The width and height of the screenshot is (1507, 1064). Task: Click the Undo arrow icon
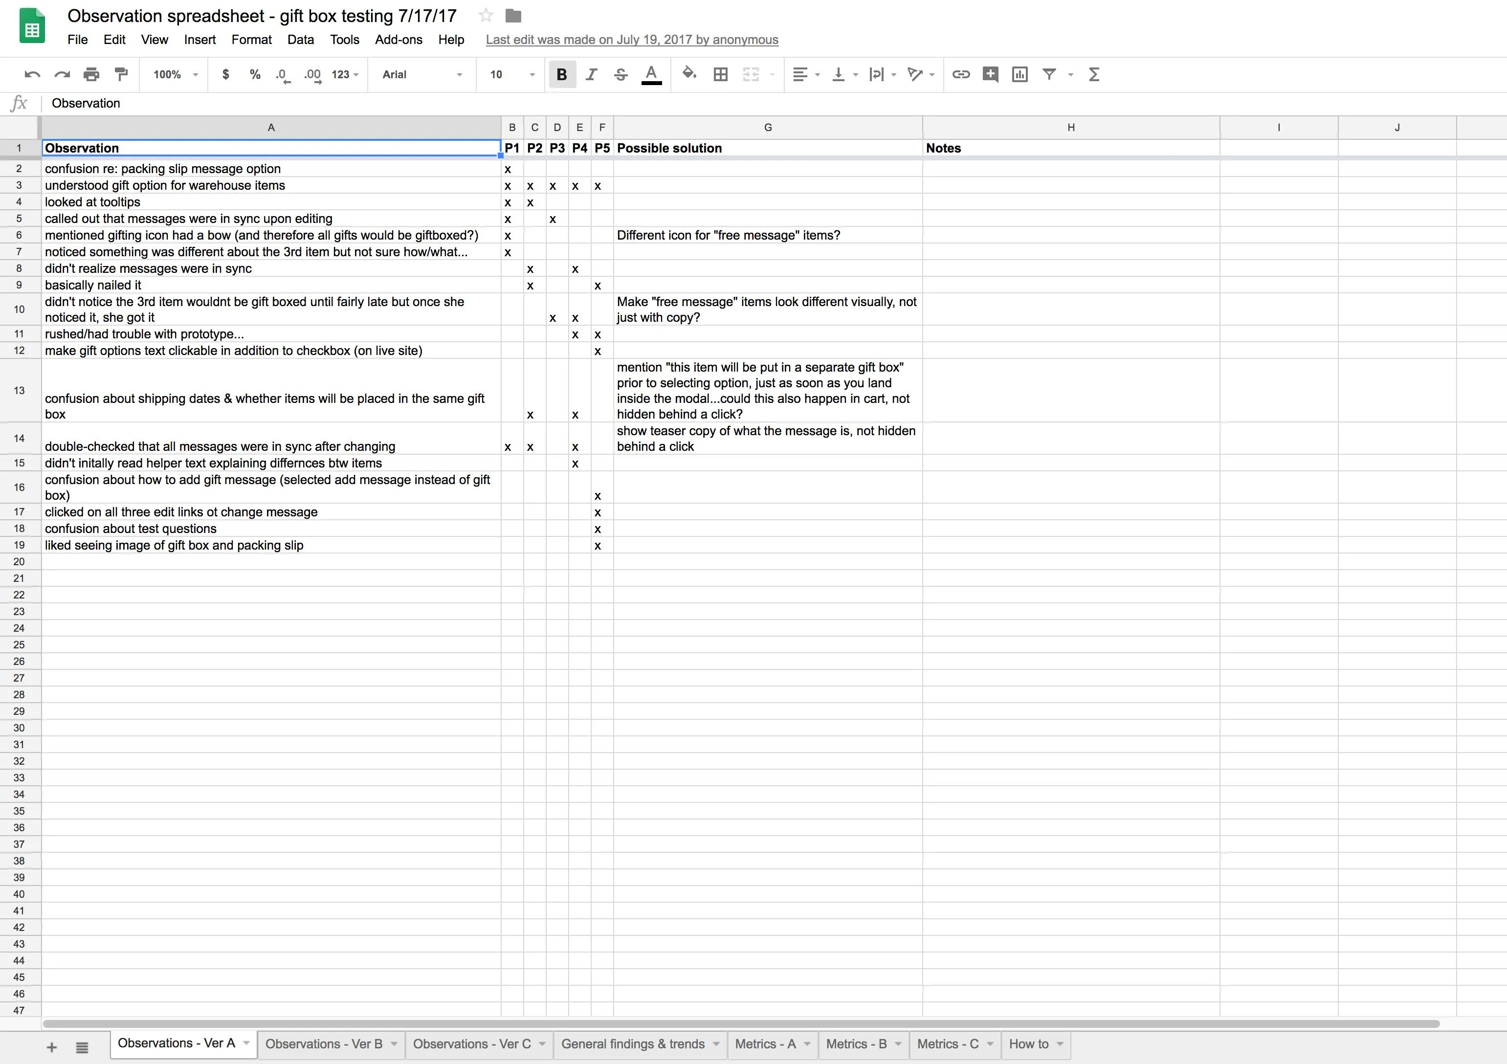click(32, 75)
